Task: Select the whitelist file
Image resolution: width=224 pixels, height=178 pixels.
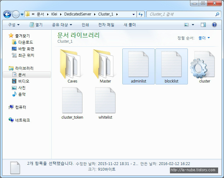Action: (x=105, y=103)
